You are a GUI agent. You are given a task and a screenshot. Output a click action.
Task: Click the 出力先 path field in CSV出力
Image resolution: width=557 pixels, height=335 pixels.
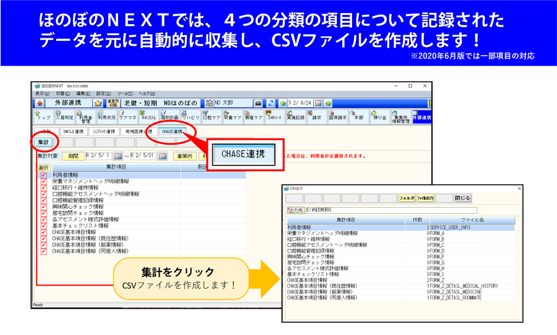[x=391, y=210]
